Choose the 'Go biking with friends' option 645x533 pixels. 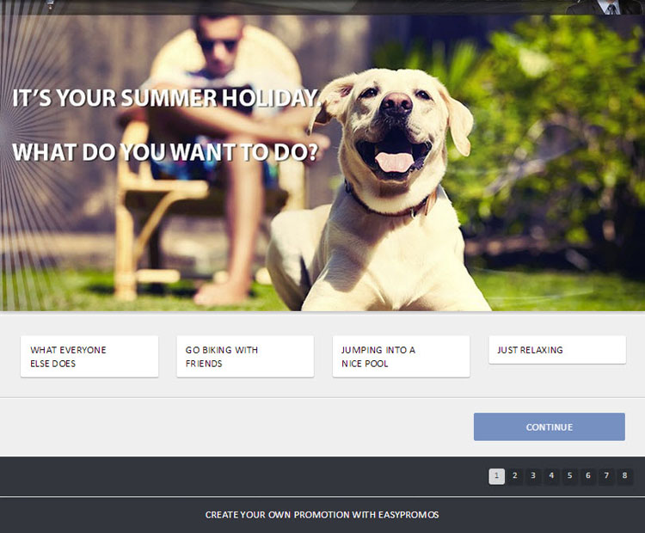point(245,357)
